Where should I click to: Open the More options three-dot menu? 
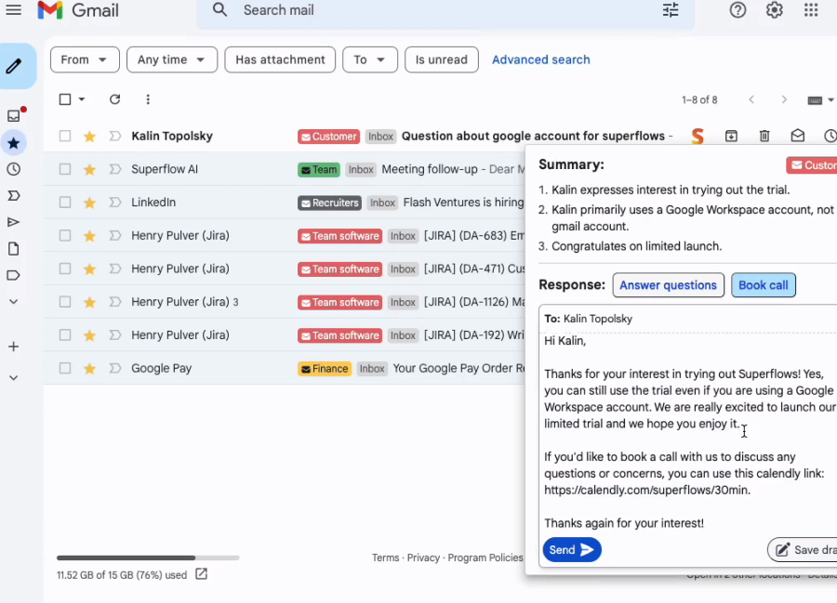click(148, 99)
